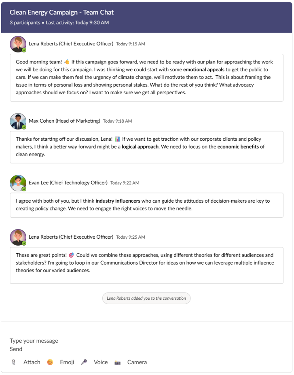
Task: Click the Camera icon
Action: click(x=117, y=362)
